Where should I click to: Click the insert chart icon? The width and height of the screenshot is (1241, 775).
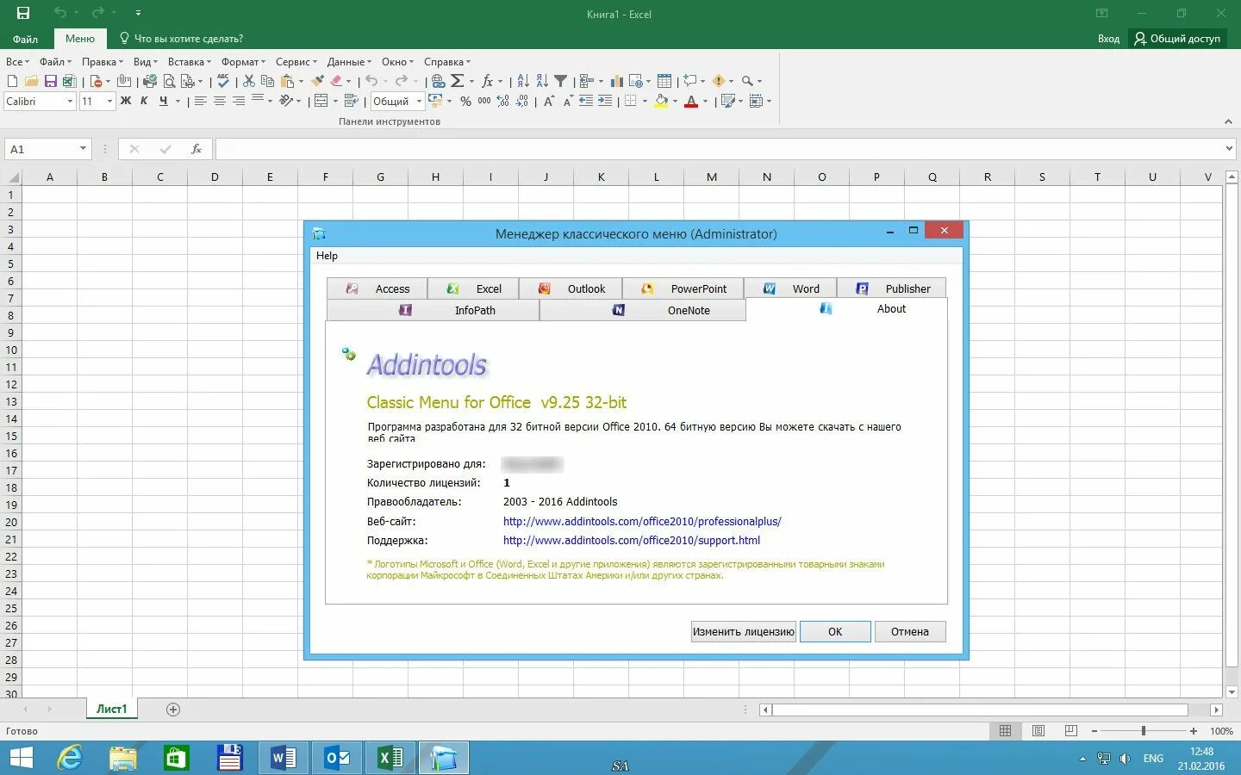tap(617, 81)
